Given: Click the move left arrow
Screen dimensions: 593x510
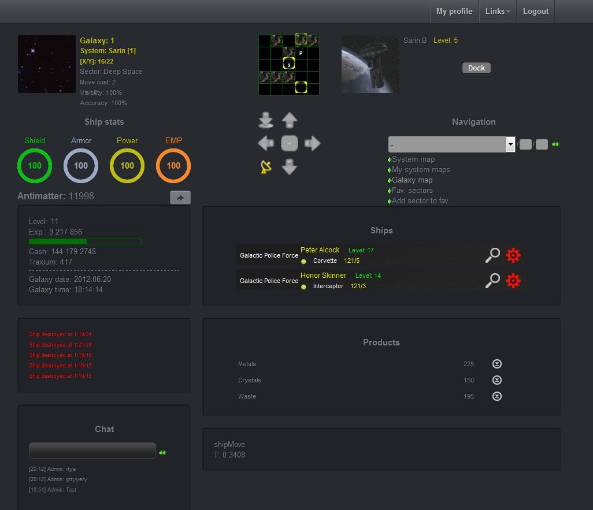Looking at the screenshot, I should pyautogui.click(x=266, y=143).
